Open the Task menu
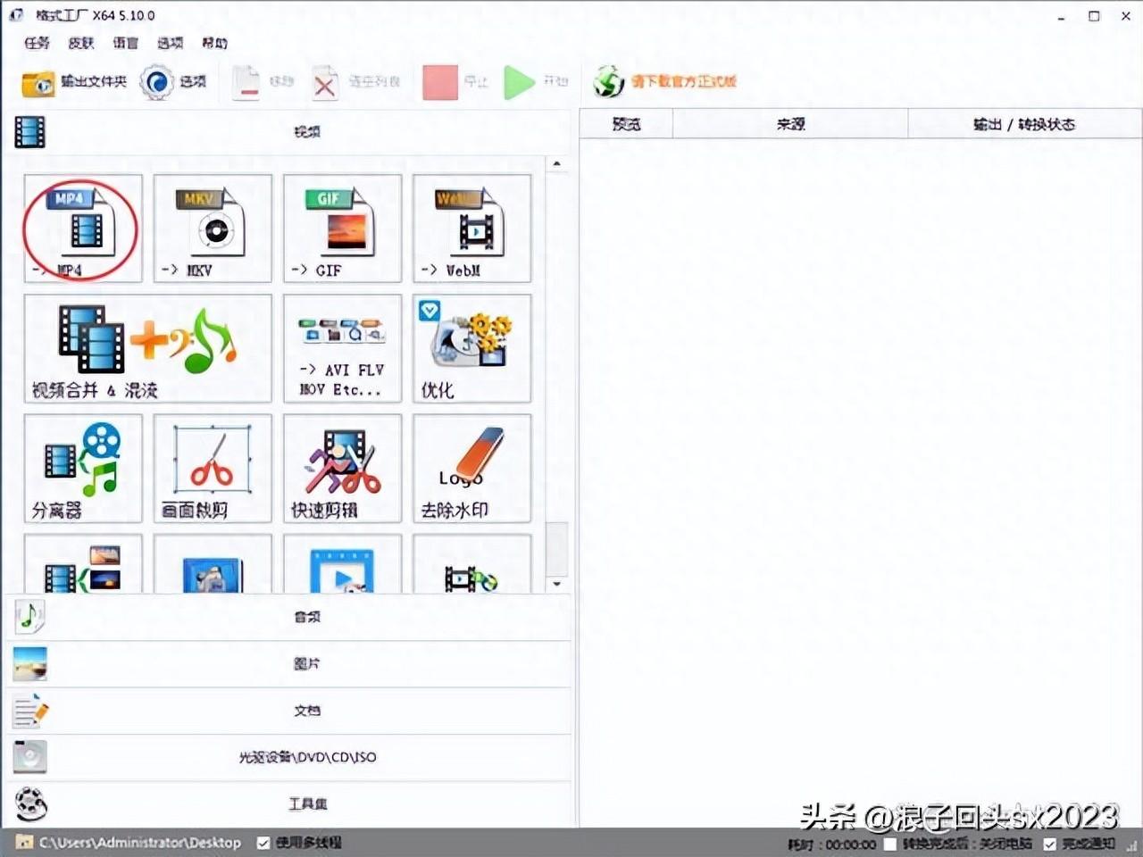The height and width of the screenshot is (857, 1143). (x=37, y=43)
